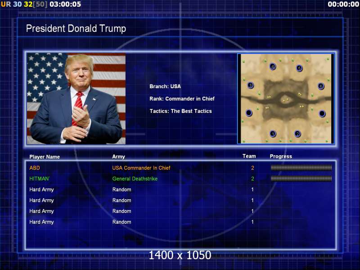
Task: Click the "General Deathstrike" army entry
Action: pyautogui.click(x=135, y=179)
